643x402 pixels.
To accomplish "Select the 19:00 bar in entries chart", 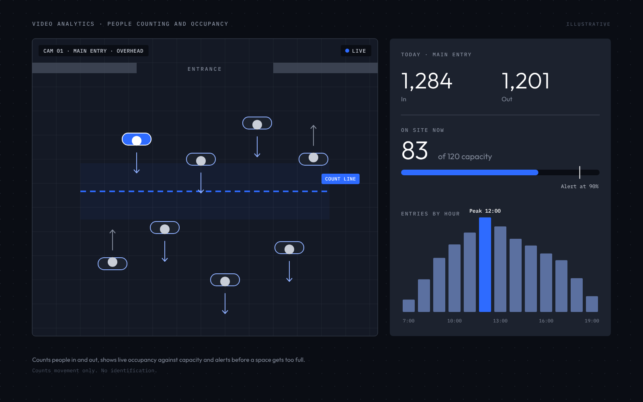I will tap(592, 304).
